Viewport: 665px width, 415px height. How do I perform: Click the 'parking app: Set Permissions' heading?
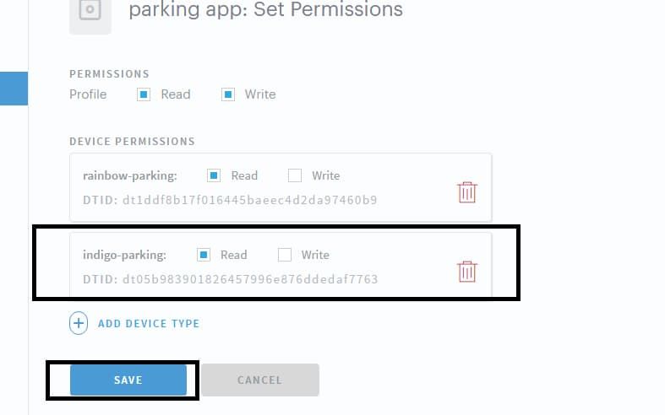265,10
